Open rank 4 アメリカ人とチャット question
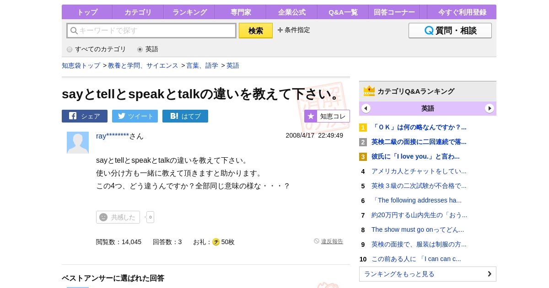Screen dimensions: 549x288 click(x=419, y=171)
